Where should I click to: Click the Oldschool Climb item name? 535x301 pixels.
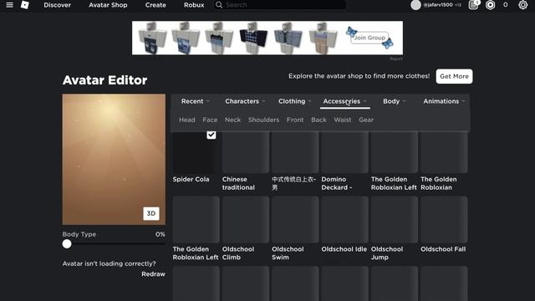[238, 253]
